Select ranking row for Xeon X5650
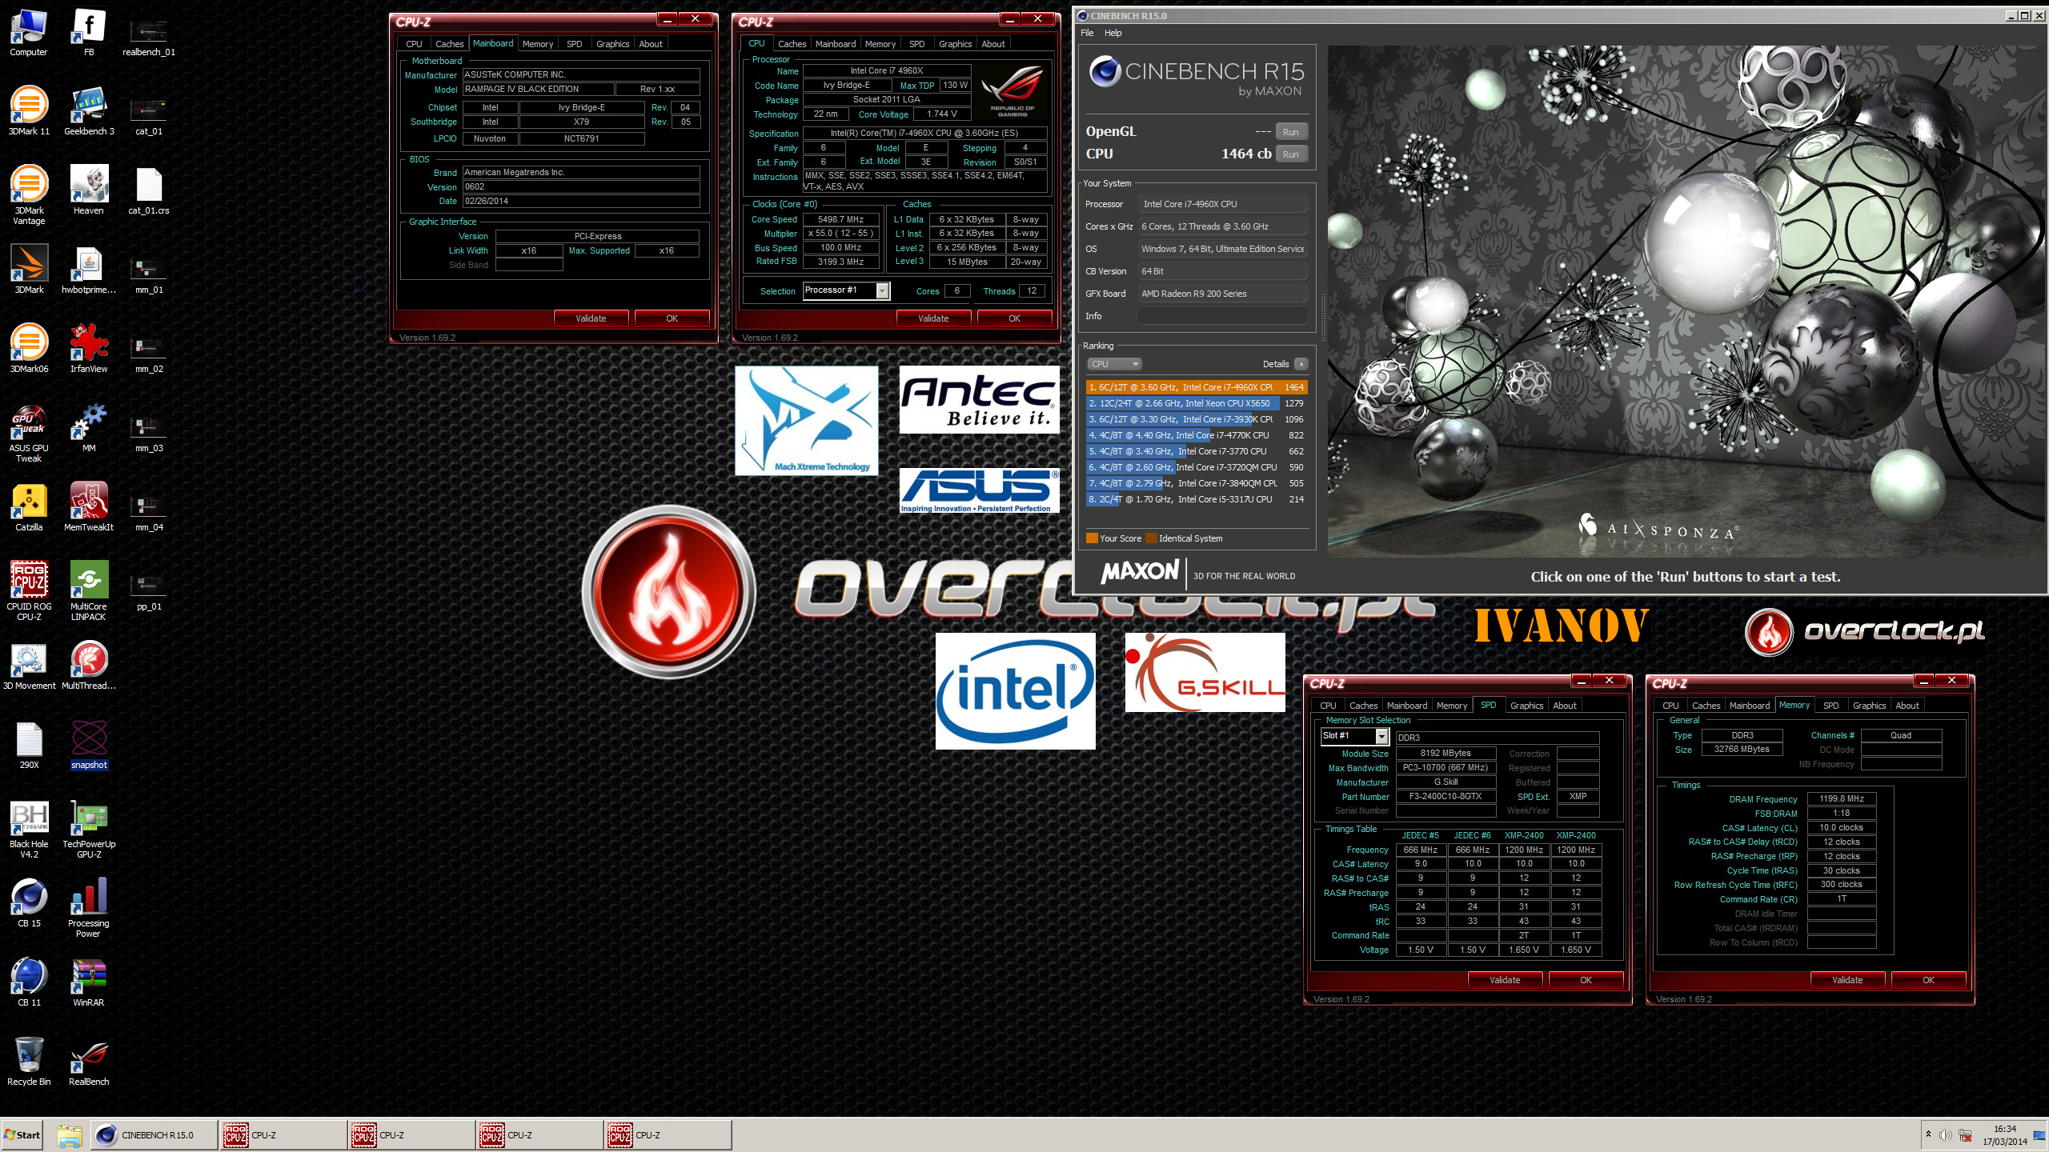The image size is (2049, 1152). (x=1197, y=403)
